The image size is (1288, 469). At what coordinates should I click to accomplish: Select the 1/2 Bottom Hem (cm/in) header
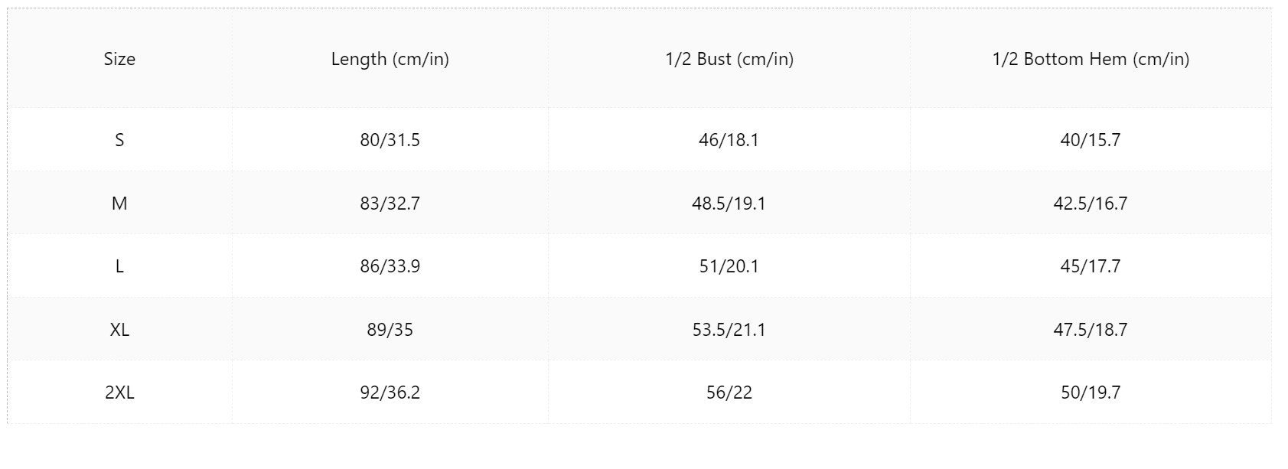tap(1091, 59)
